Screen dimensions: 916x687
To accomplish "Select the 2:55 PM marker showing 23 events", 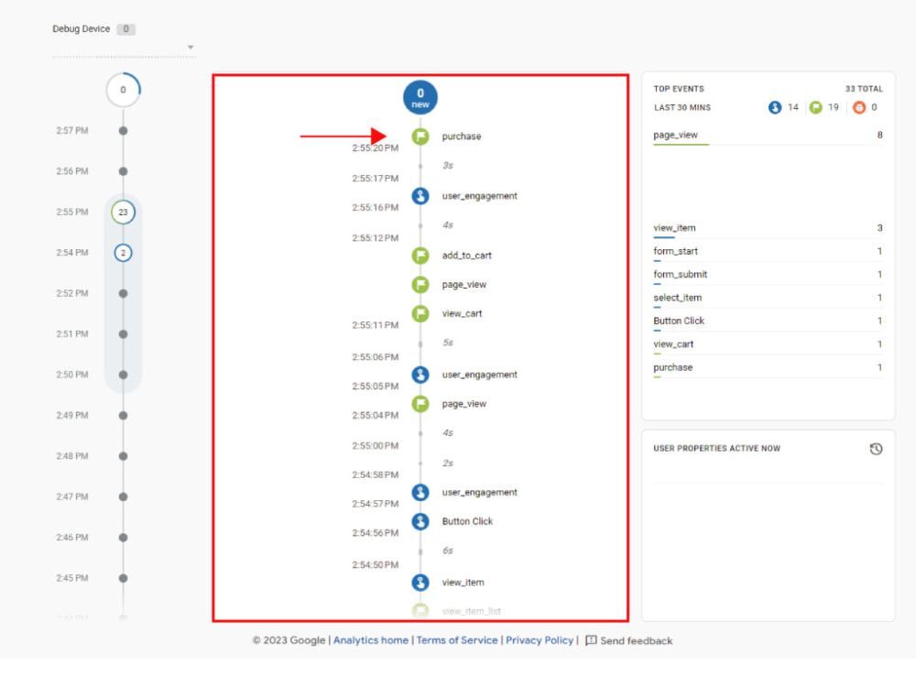I will tap(123, 212).
